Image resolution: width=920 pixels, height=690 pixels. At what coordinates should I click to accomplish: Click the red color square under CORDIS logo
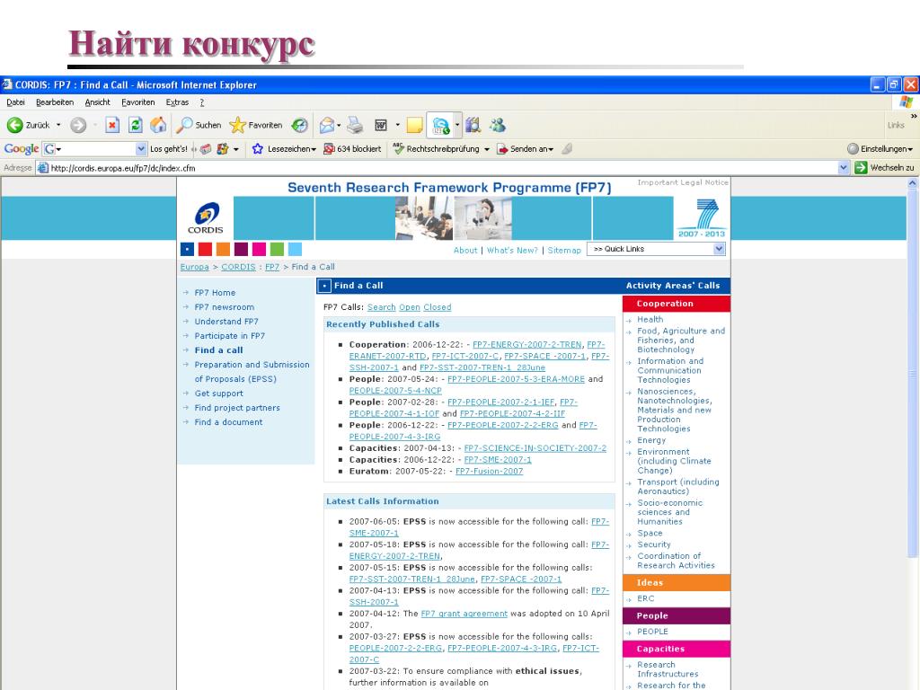coord(205,250)
